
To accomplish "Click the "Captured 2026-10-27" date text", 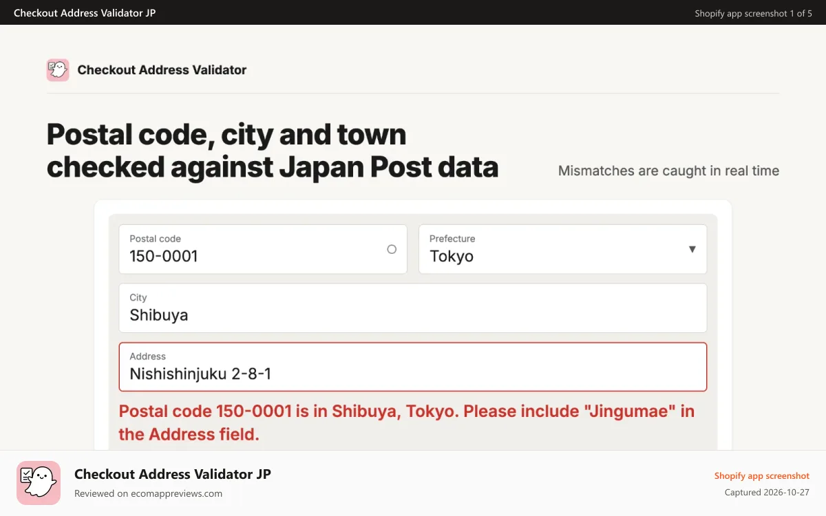I will point(767,493).
